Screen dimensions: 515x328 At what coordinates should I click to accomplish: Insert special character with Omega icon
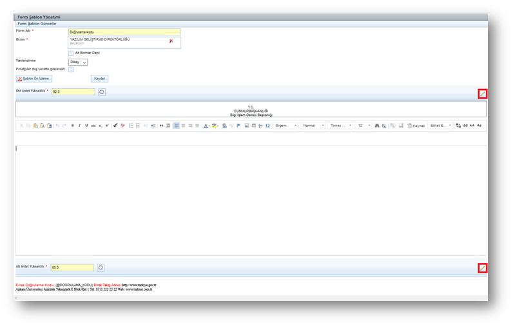click(267, 126)
